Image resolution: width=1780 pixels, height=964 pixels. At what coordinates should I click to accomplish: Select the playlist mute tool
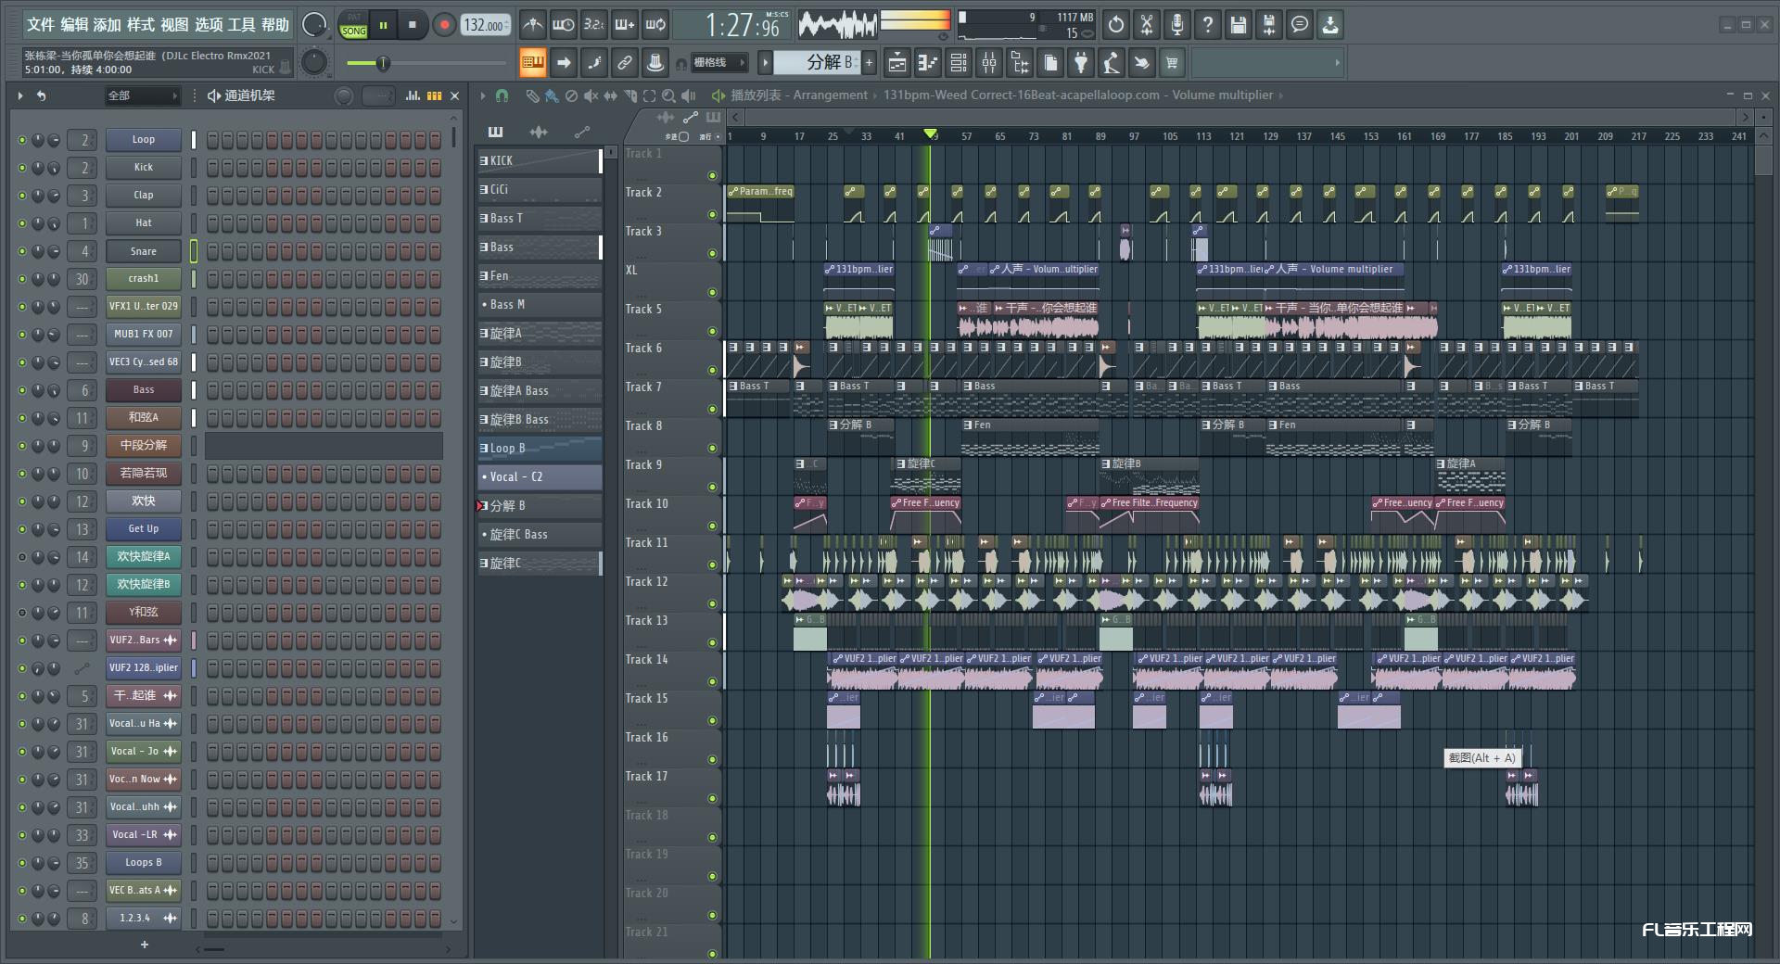coord(591,95)
